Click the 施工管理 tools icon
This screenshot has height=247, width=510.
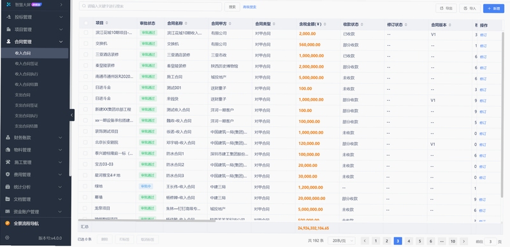coord(8,162)
